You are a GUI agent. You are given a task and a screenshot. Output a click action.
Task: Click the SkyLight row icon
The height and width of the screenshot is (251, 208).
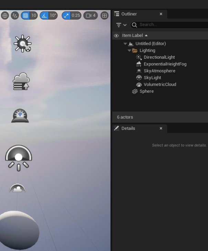coord(139,78)
